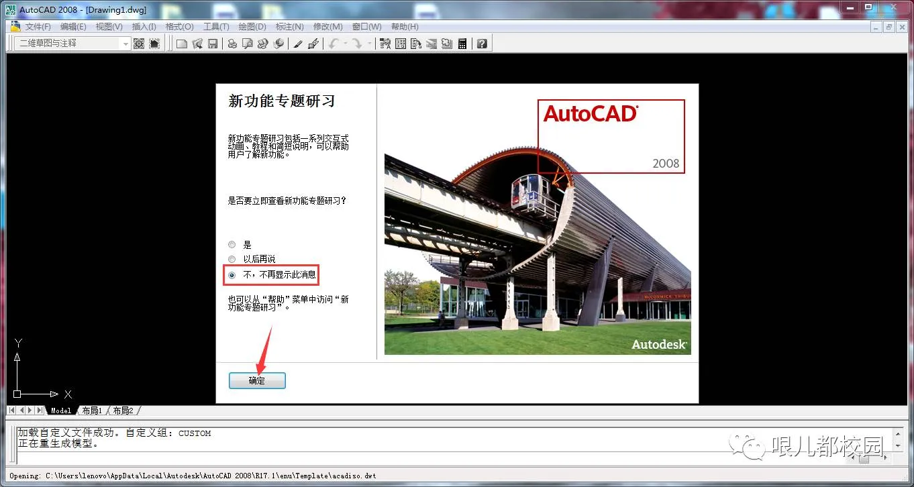Click the drawing document icon left of 文件(F)
Viewport: 914px width, 487px height.
(x=15, y=26)
